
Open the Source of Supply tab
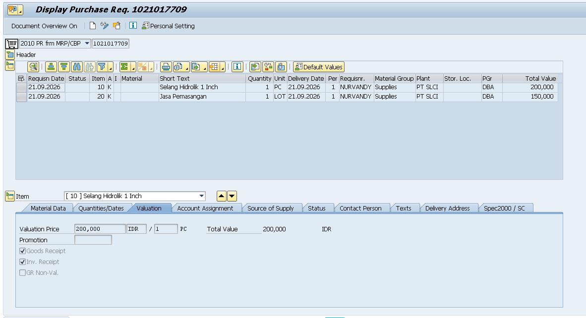tap(271, 208)
